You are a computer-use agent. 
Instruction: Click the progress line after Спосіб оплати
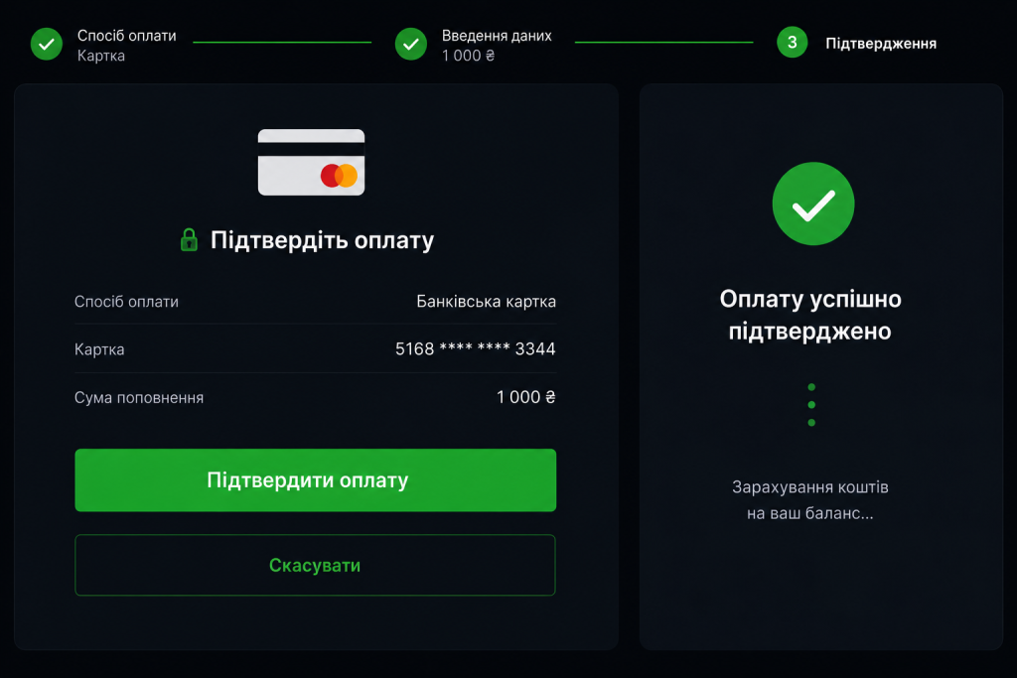[282, 42]
